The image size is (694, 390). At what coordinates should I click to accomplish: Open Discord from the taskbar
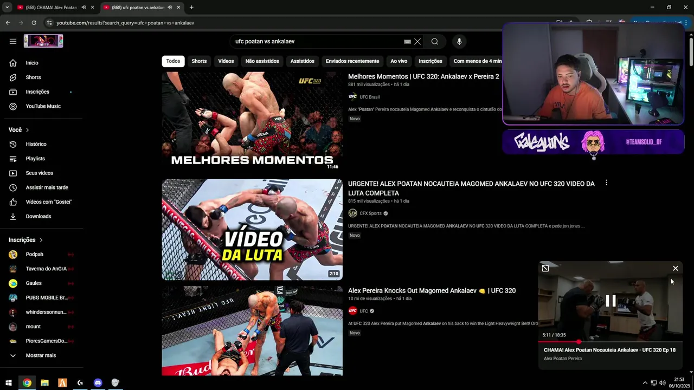pos(98,383)
